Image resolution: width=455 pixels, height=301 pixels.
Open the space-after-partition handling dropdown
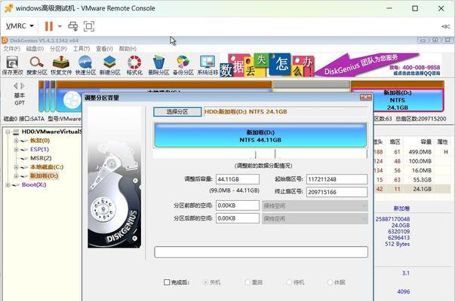[315, 218]
